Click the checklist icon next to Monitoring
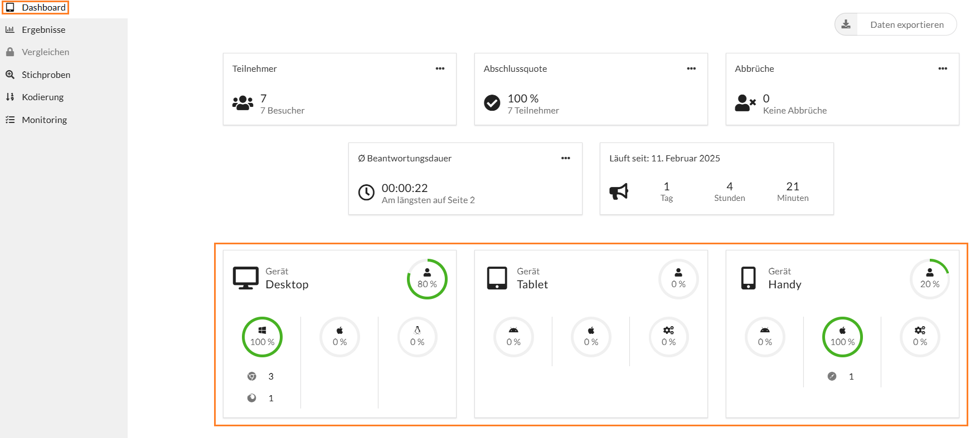980x438 pixels. point(10,120)
